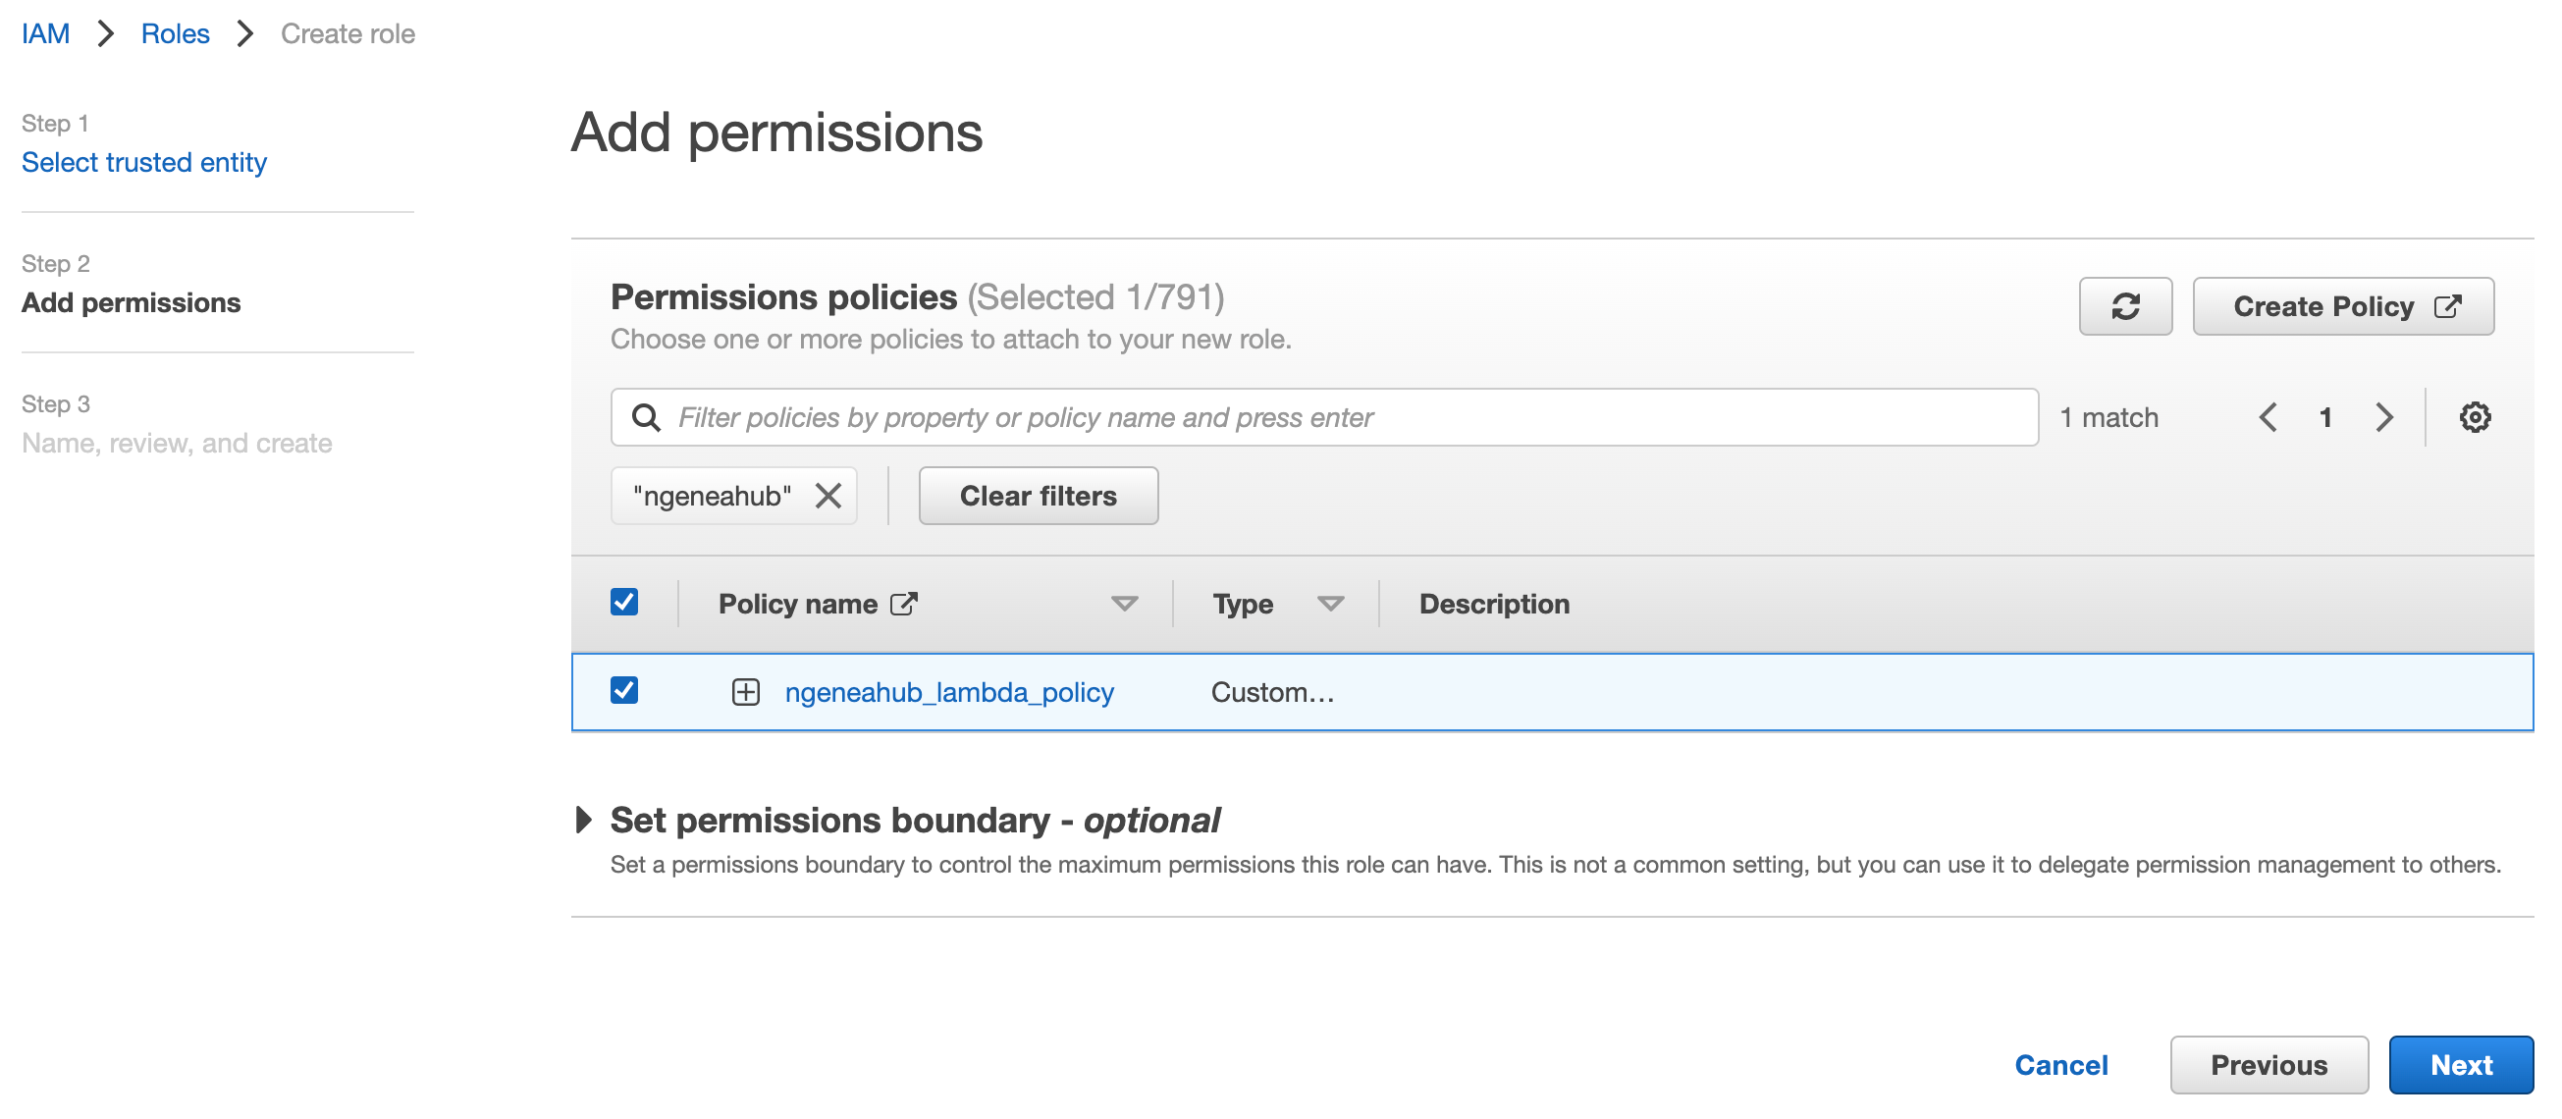Refresh the permissions policies list
Image resolution: width=2562 pixels, height=1119 pixels.
point(2125,306)
